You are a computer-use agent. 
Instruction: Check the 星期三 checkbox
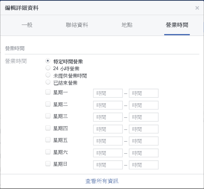coord(48,116)
